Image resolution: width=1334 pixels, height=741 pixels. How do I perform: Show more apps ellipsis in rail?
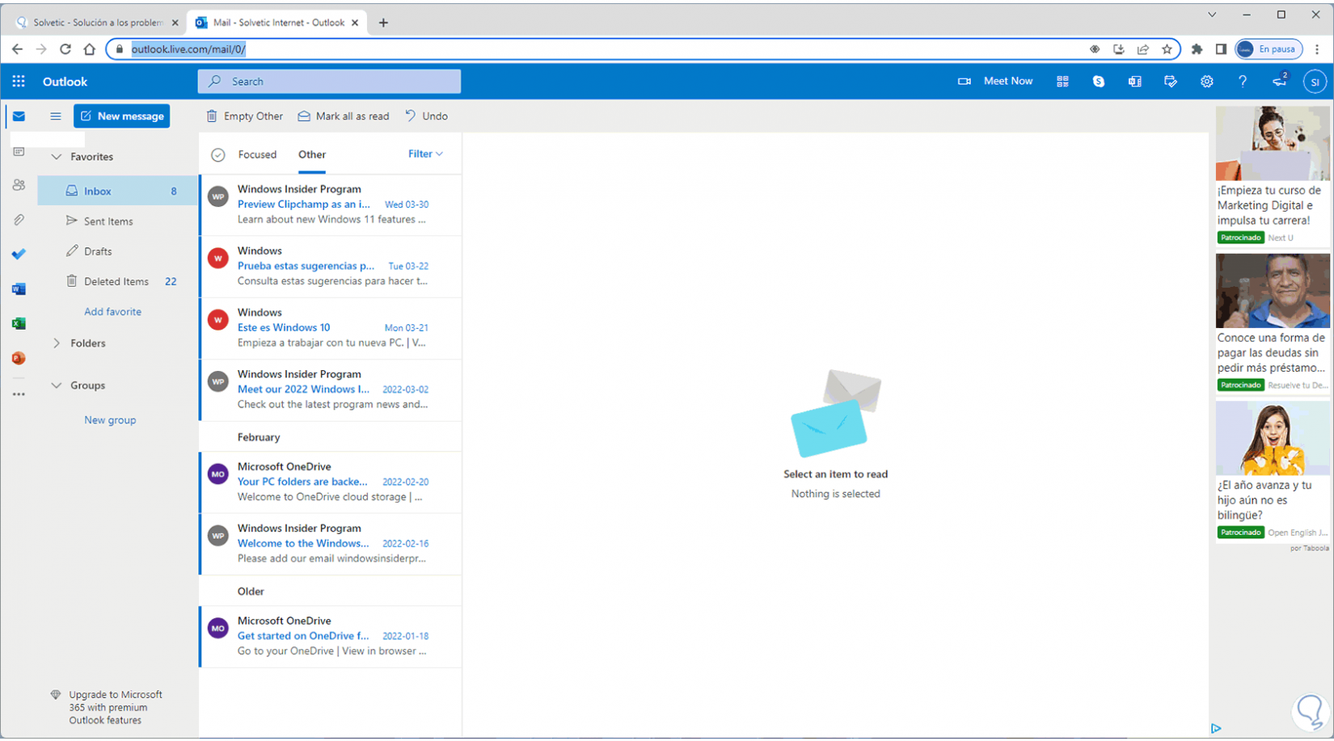pyautogui.click(x=19, y=394)
